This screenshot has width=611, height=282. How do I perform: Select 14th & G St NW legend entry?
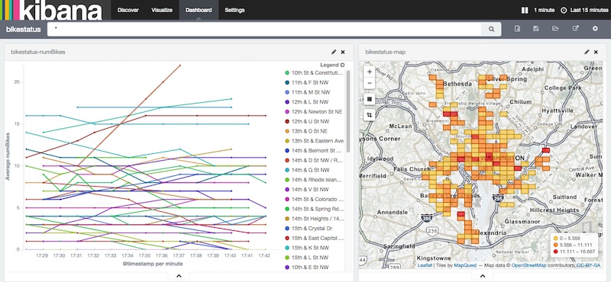pyautogui.click(x=311, y=170)
